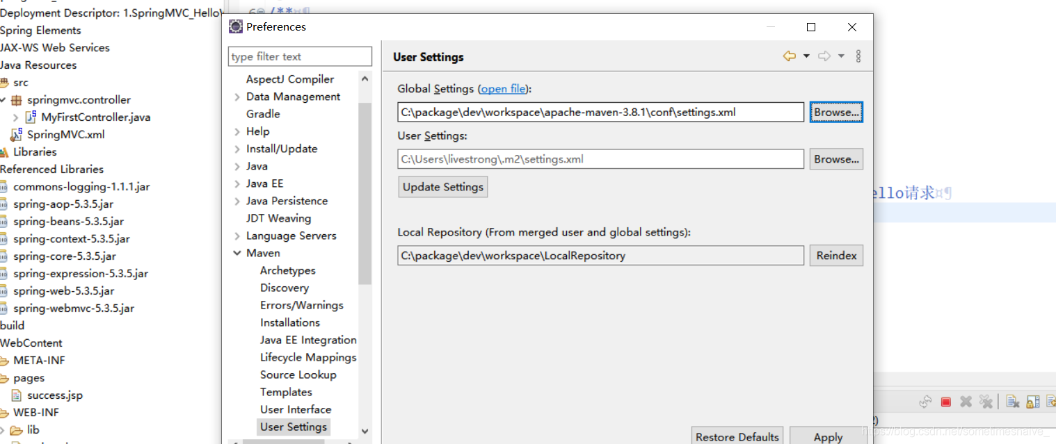Viewport: 1056px width, 444px height.
Task: Click Remove All Terminated Launches double-X icon
Action: tap(985, 402)
